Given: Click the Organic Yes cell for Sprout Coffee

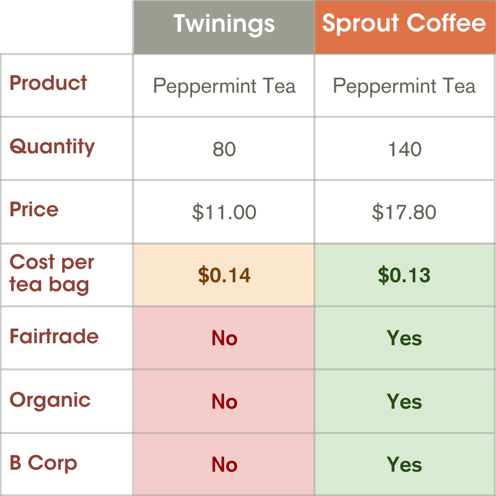Looking at the screenshot, I should (x=404, y=401).
